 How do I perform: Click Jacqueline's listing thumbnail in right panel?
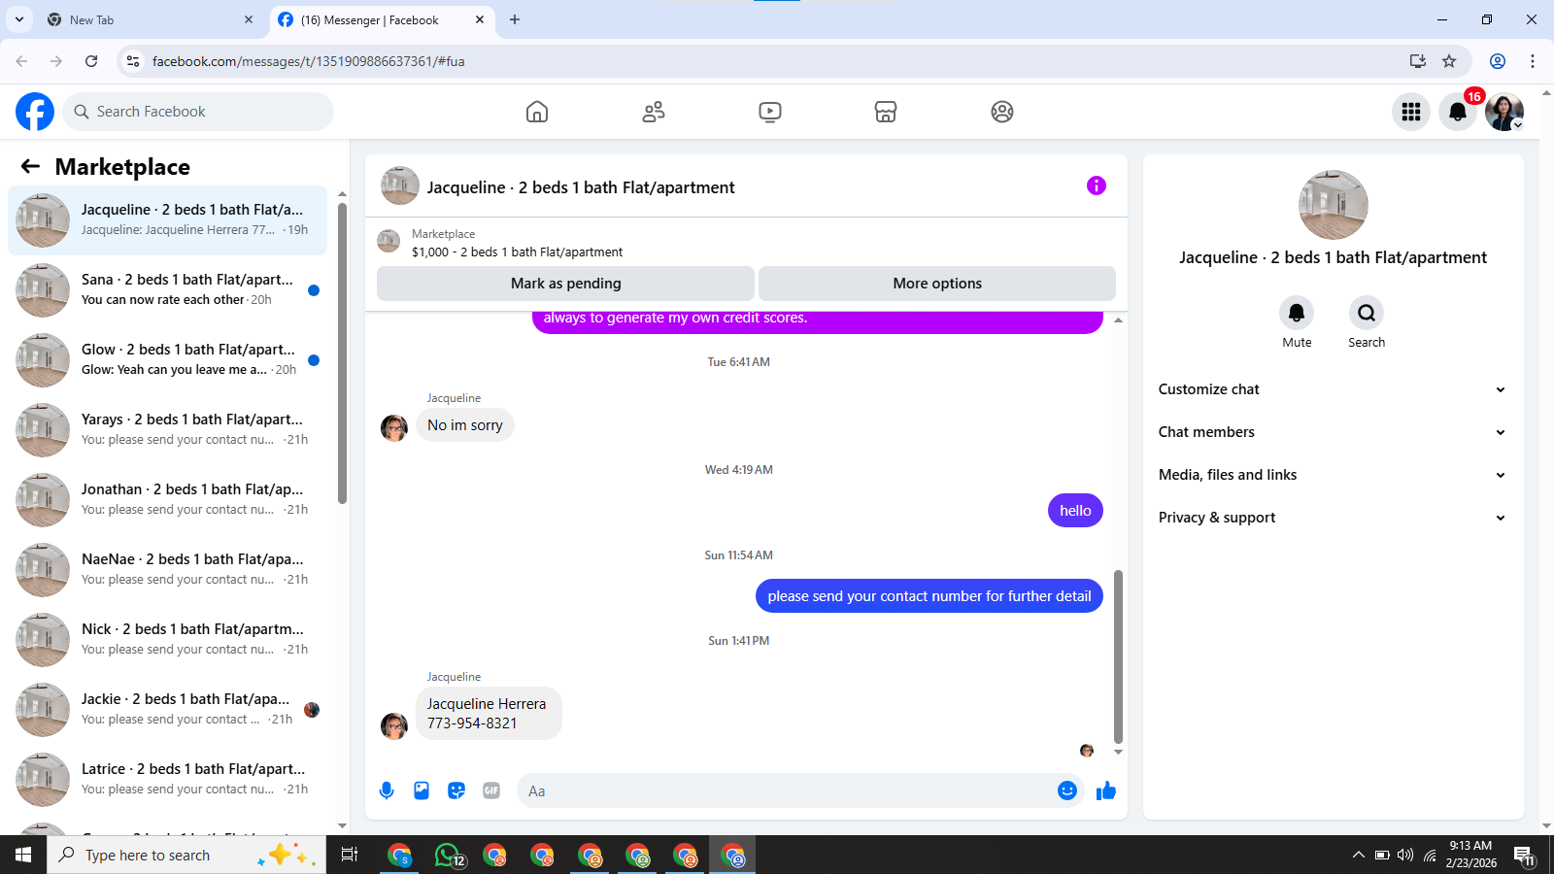tap(1333, 205)
